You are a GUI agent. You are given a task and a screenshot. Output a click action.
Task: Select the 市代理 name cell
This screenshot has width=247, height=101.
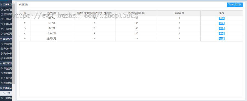pyautogui.click(x=52, y=28)
